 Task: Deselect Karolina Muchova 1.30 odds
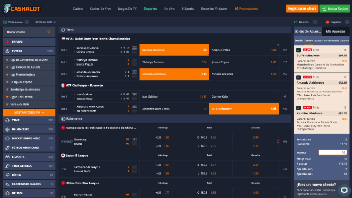pos(174,50)
